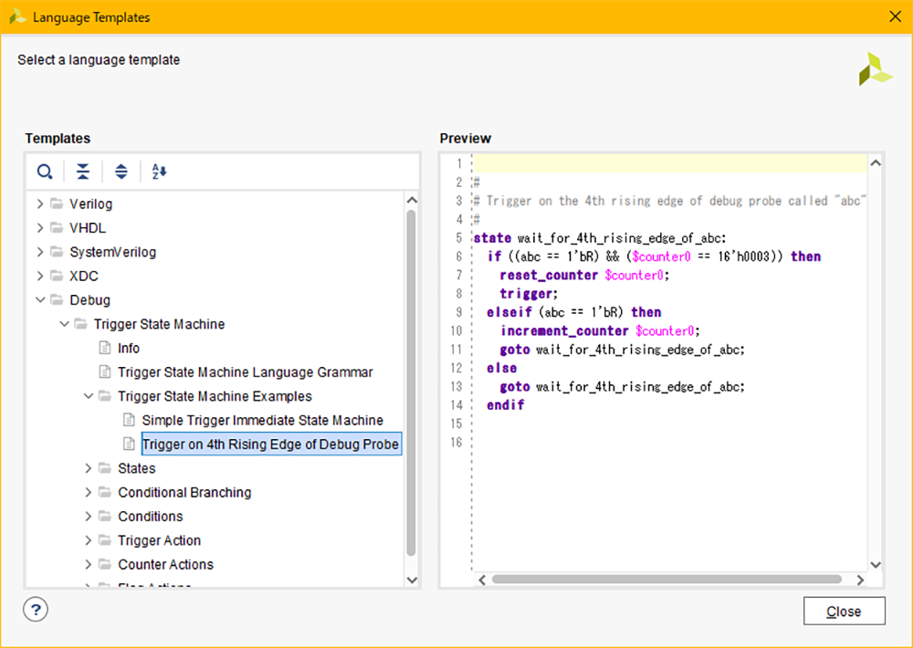Image resolution: width=913 pixels, height=648 pixels.
Task: Expand the Verilog folder
Action: coord(39,204)
